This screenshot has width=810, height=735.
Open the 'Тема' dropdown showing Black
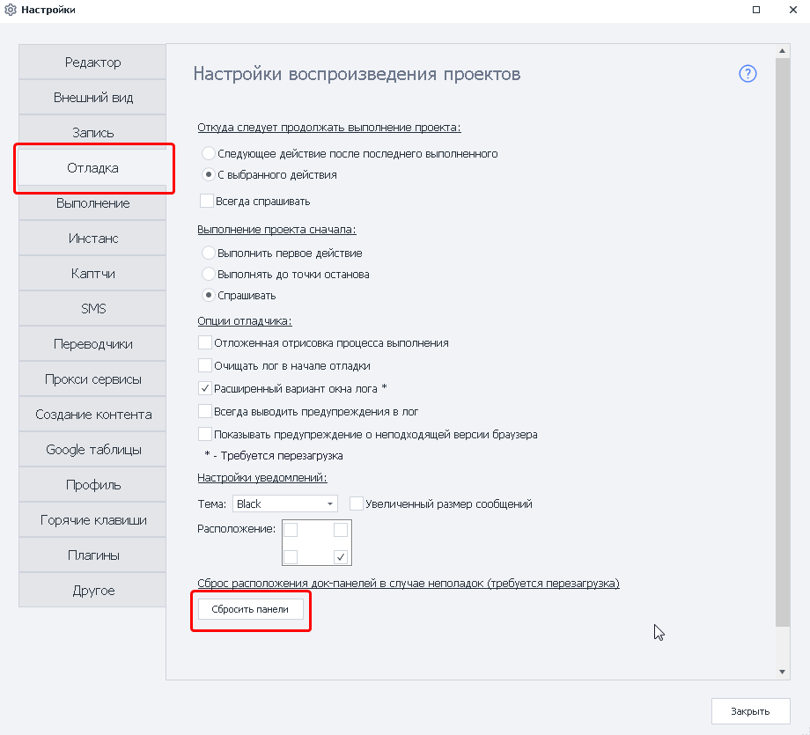pyautogui.click(x=285, y=503)
